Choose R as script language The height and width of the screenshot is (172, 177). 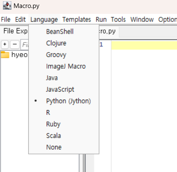tap(64, 113)
